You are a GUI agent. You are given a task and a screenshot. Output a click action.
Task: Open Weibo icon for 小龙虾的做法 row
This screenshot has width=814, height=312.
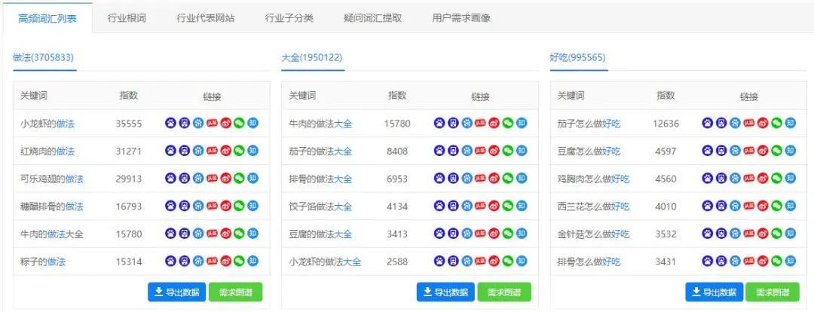coord(225,123)
